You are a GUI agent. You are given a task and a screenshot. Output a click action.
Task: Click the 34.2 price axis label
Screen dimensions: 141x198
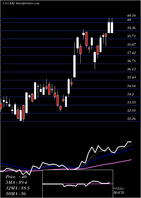click(x=130, y=94)
